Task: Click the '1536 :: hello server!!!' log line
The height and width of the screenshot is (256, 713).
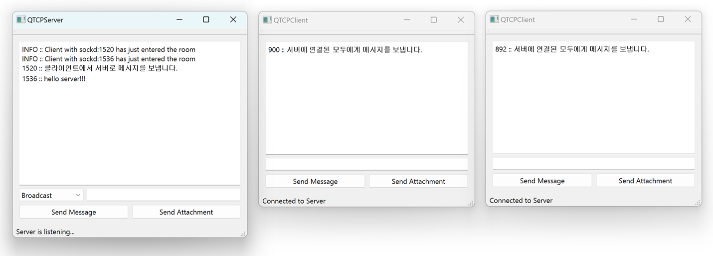Action: [54, 79]
